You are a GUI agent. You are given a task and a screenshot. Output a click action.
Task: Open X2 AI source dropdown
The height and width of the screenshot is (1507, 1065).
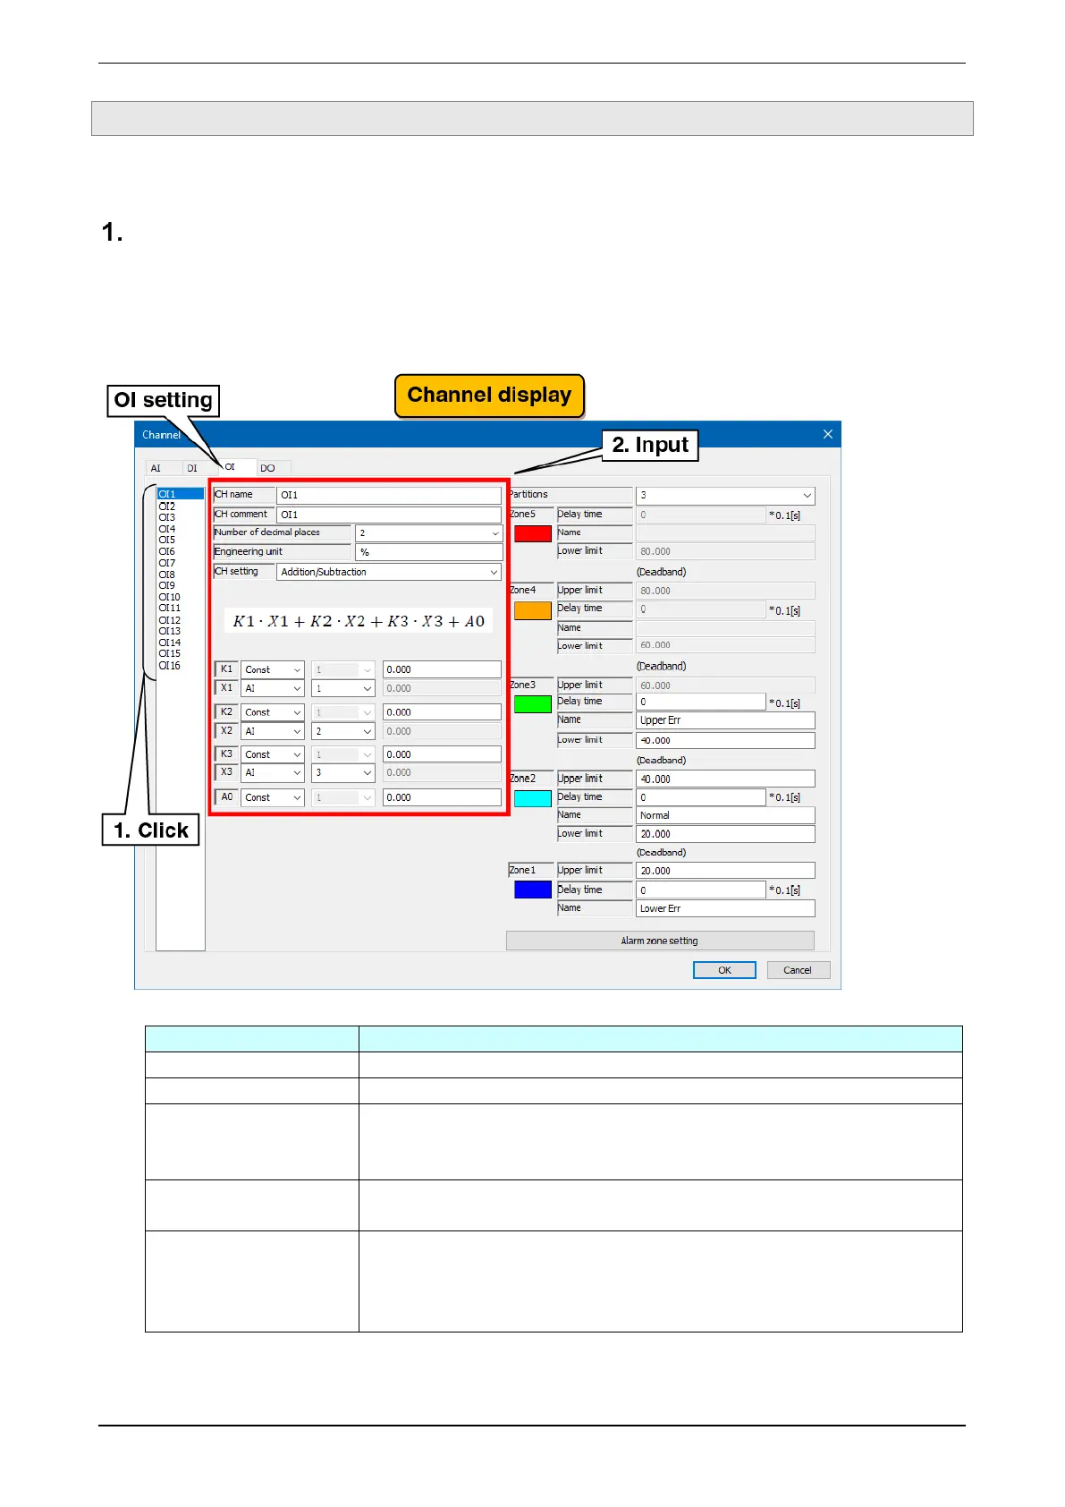273,731
